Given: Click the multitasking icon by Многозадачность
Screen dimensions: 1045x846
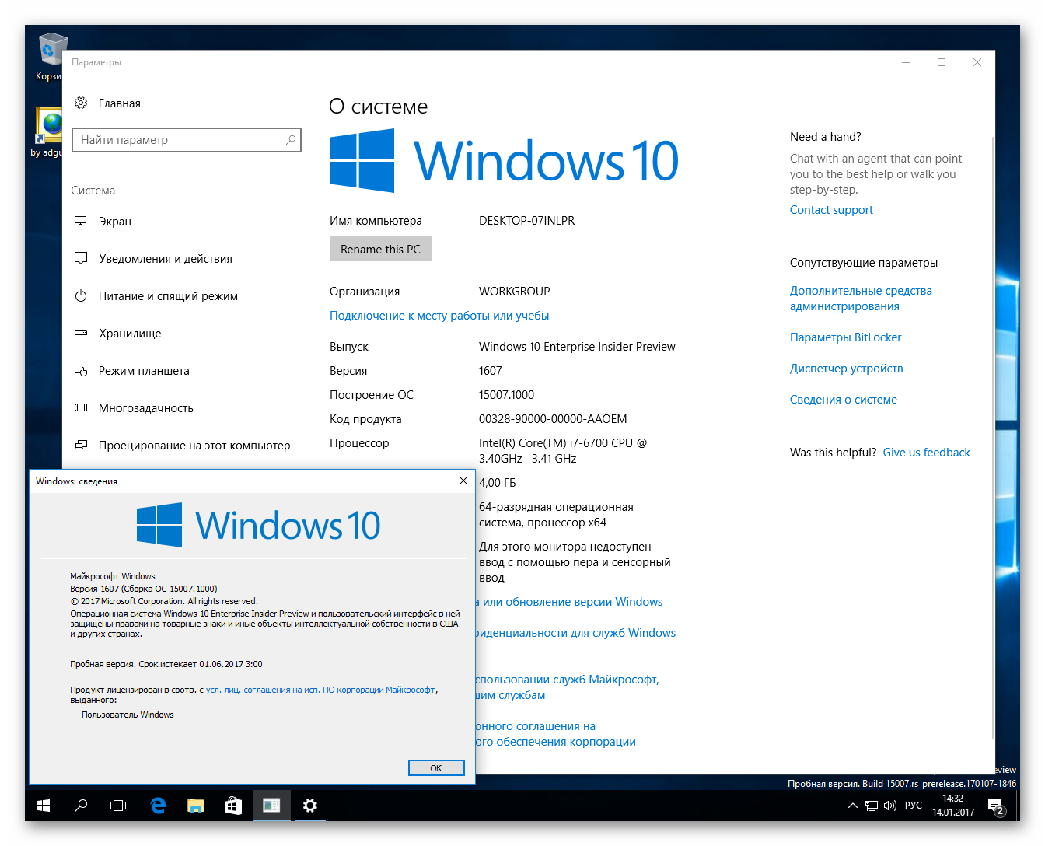Looking at the screenshot, I should (x=81, y=407).
